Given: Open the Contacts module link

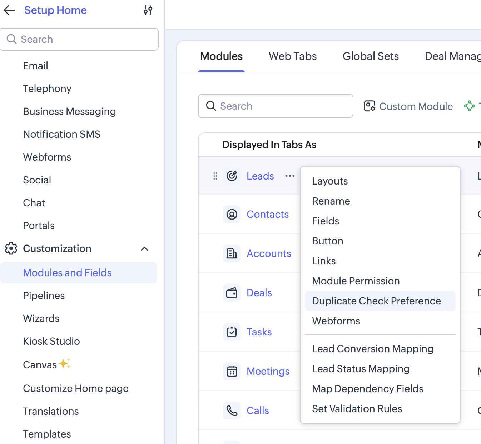Looking at the screenshot, I should pos(267,214).
